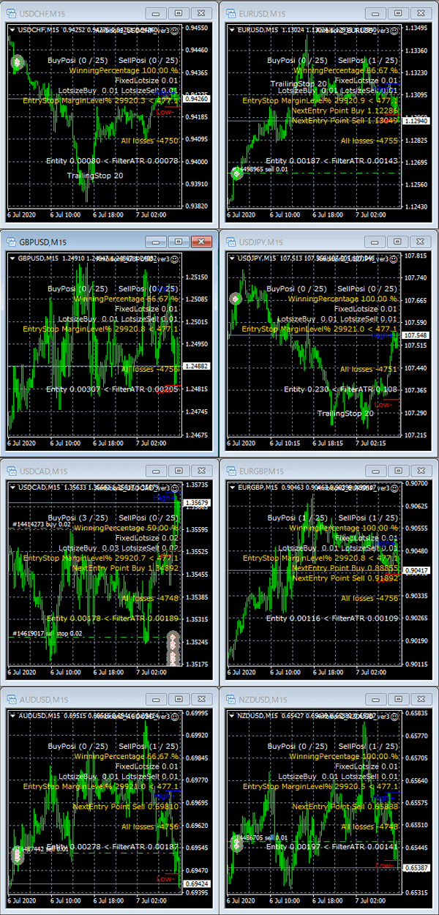Click the USDJPY,M15 title bar chart icon

coord(230,242)
